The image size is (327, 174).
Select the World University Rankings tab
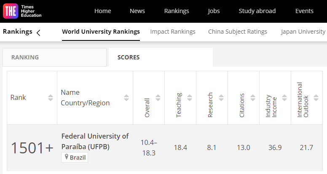point(101,32)
